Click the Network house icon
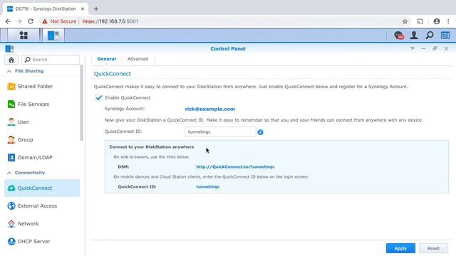456x256 pixels. coord(11,223)
